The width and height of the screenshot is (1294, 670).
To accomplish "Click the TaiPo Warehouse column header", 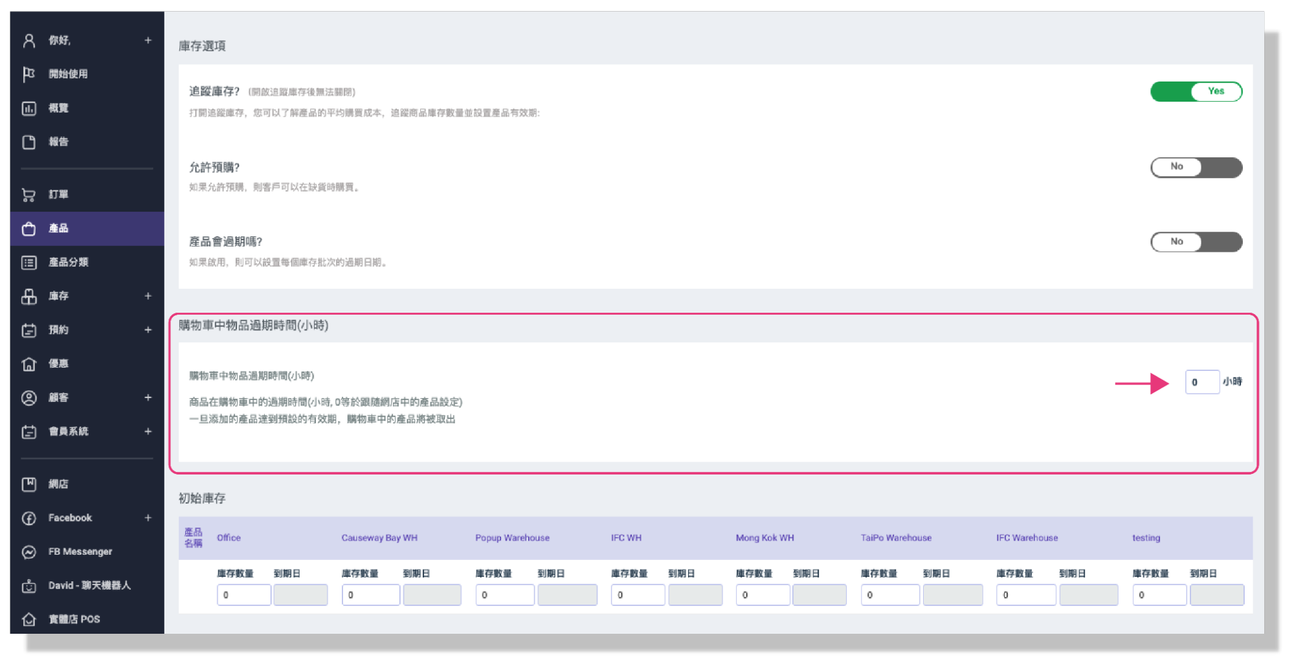I will (x=896, y=538).
